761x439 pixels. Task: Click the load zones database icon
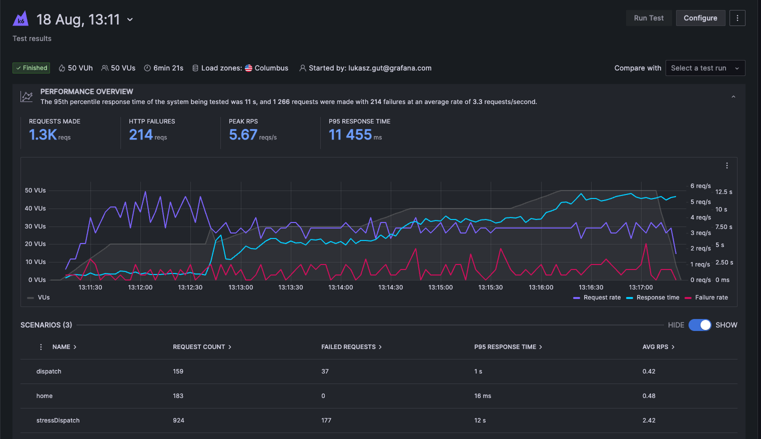pyautogui.click(x=195, y=68)
